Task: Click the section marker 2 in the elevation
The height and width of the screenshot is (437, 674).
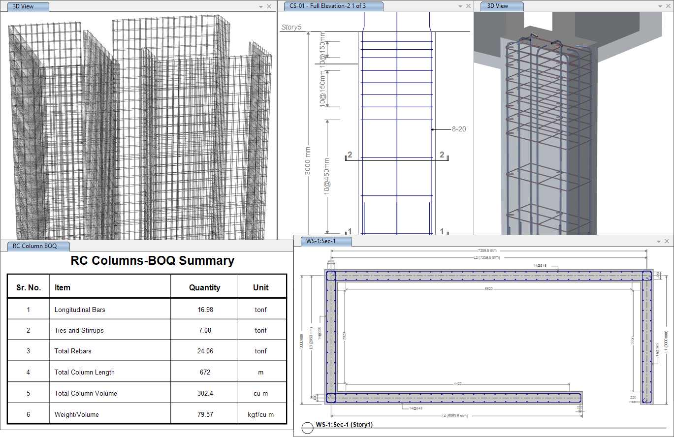Action: pyautogui.click(x=350, y=155)
